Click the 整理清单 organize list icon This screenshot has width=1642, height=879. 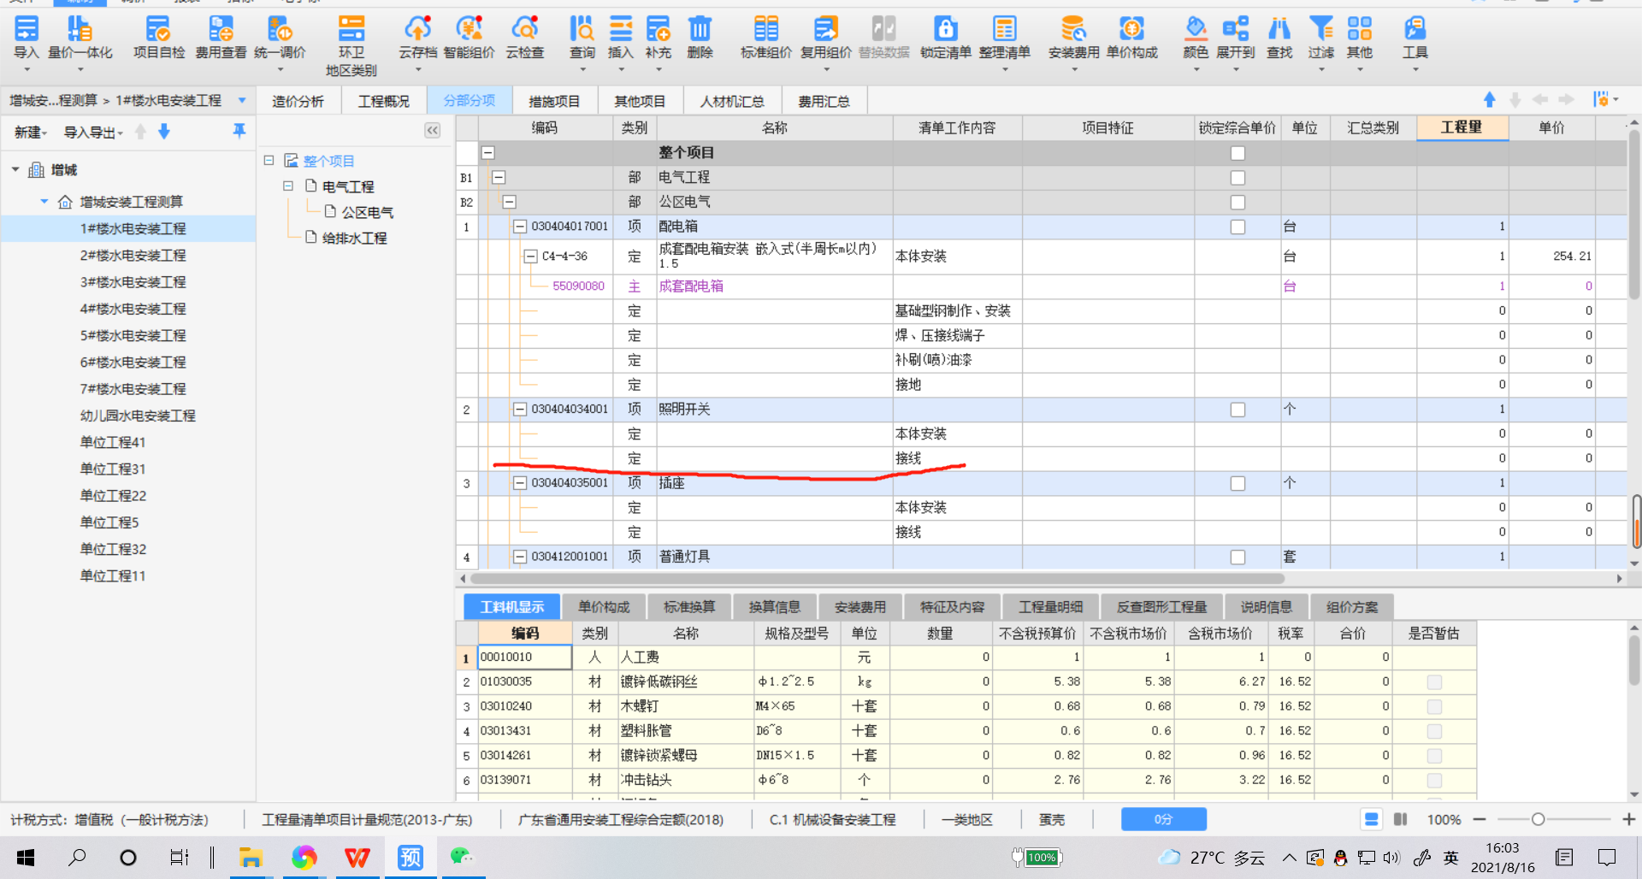1005,38
